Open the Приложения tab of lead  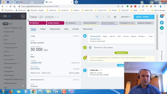pos(88,29)
